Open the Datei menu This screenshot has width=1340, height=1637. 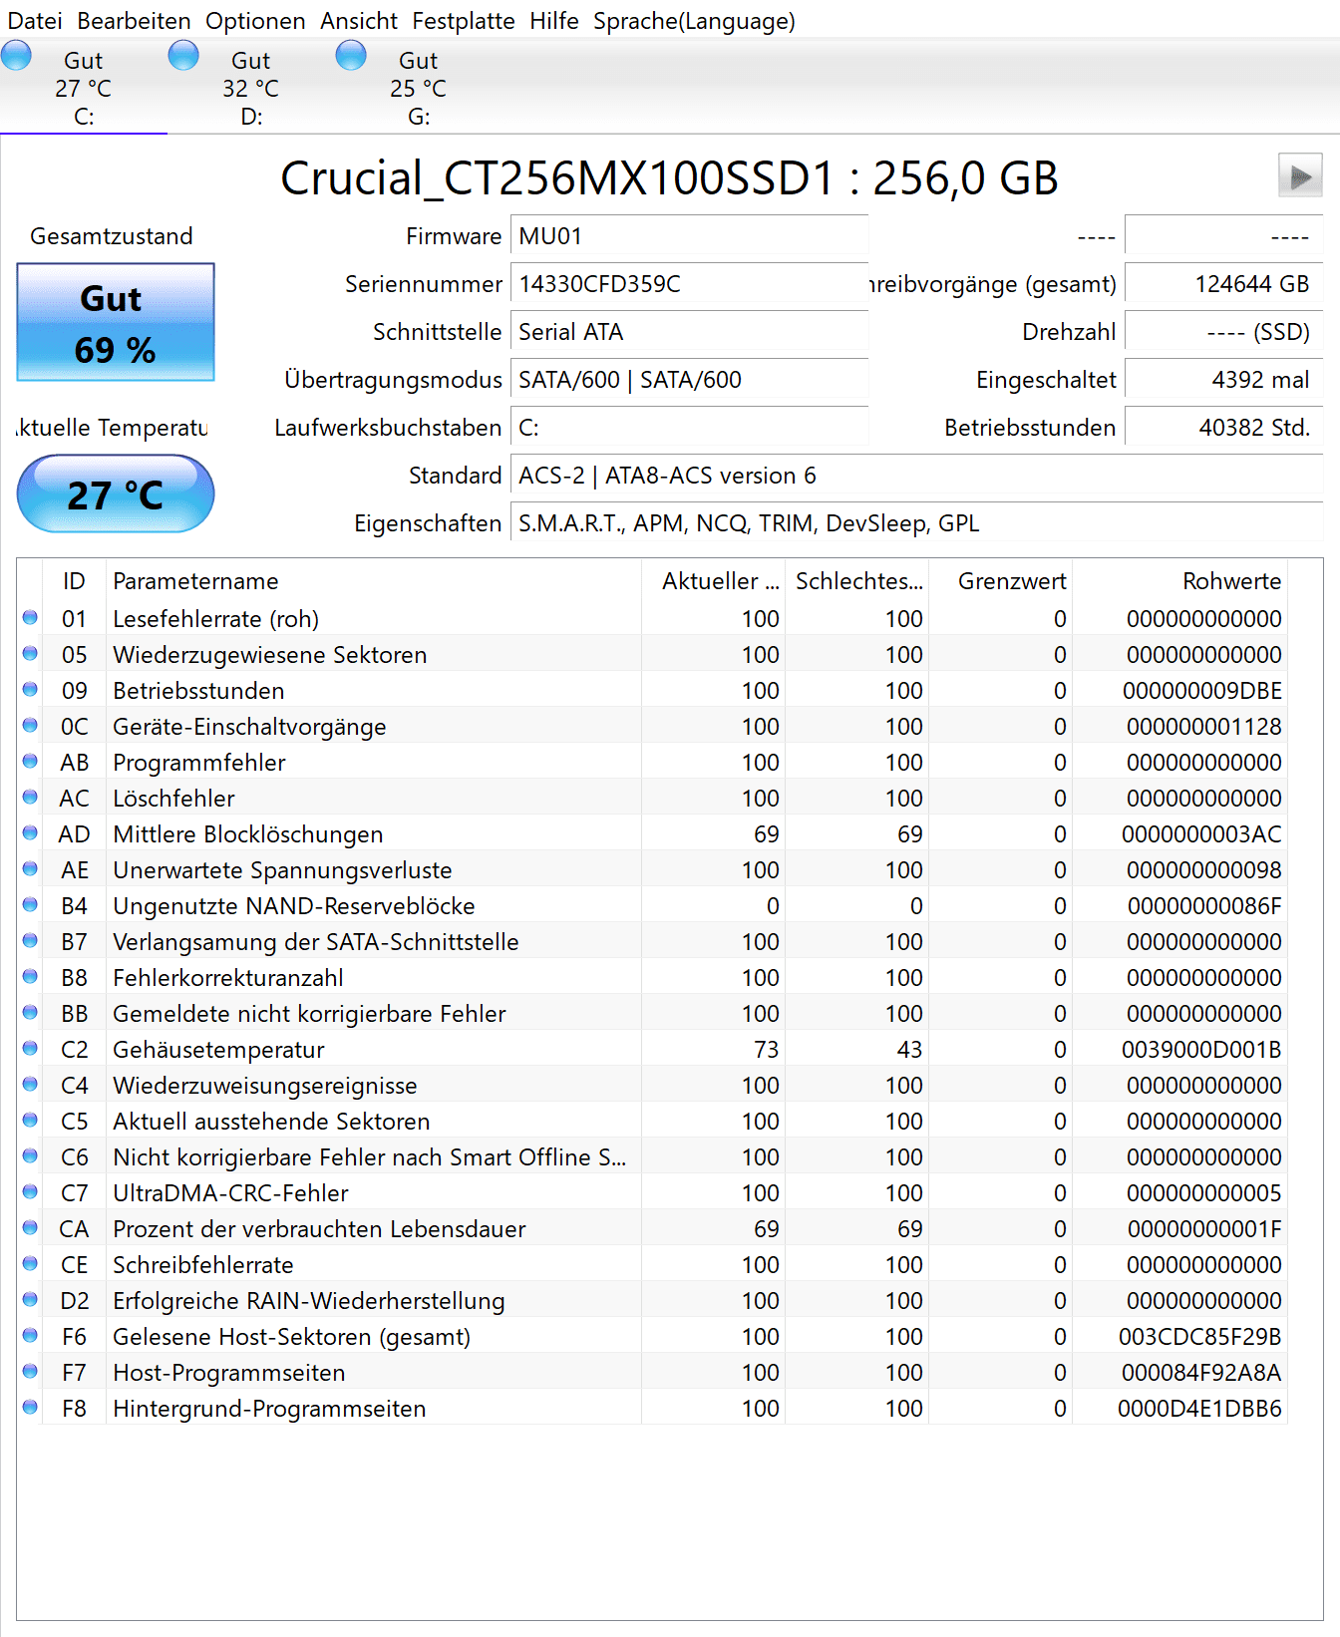pyautogui.click(x=35, y=21)
